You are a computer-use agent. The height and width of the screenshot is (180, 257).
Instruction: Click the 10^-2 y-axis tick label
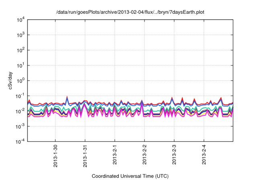tap(20, 111)
